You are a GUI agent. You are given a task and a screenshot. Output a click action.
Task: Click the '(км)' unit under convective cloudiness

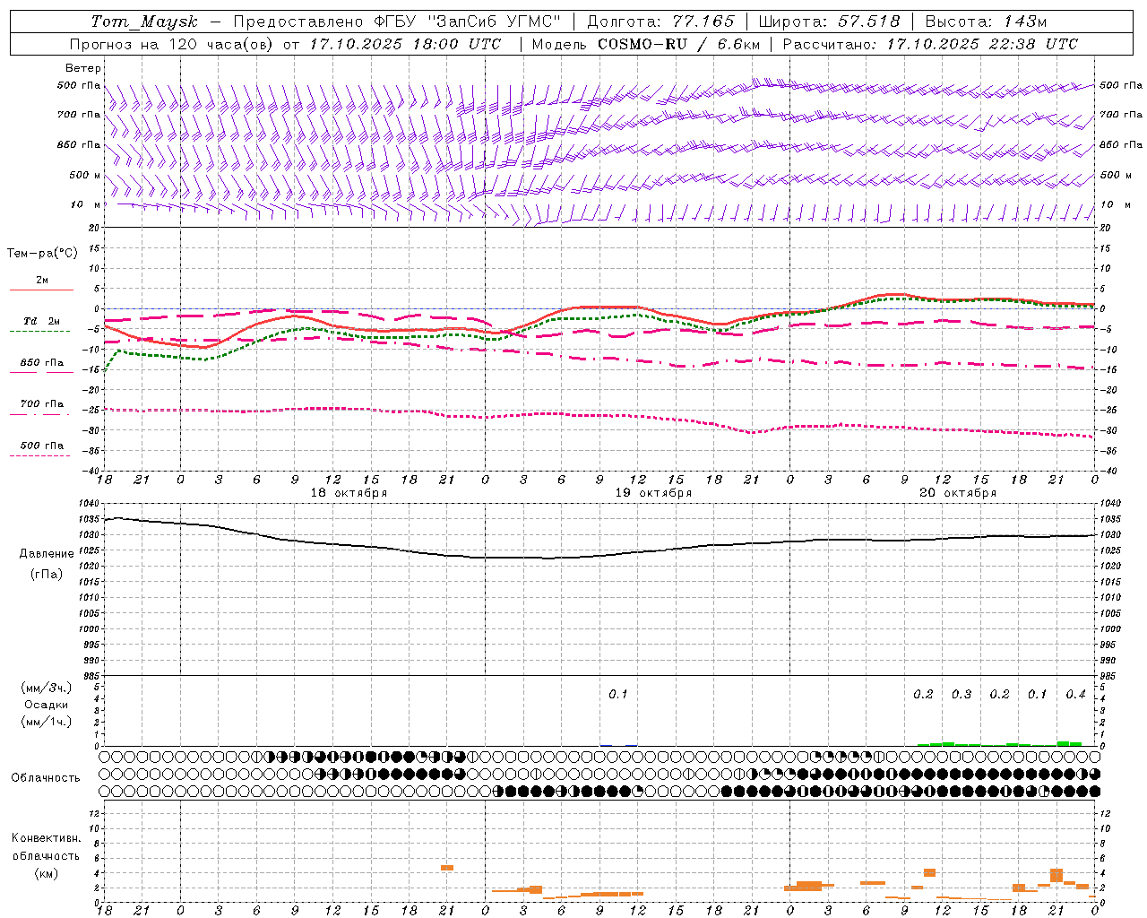[47, 873]
